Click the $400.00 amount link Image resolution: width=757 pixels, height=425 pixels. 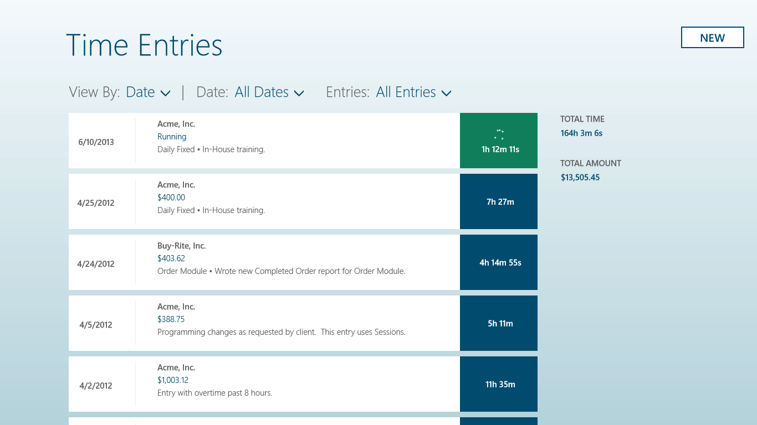(x=171, y=198)
